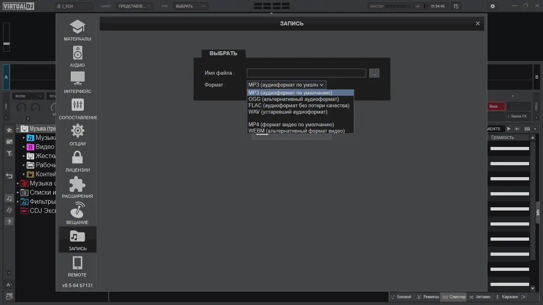Choose MP4 (формат видео по умолчанию) option
The width and height of the screenshot is (543, 305).
click(x=300, y=125)
